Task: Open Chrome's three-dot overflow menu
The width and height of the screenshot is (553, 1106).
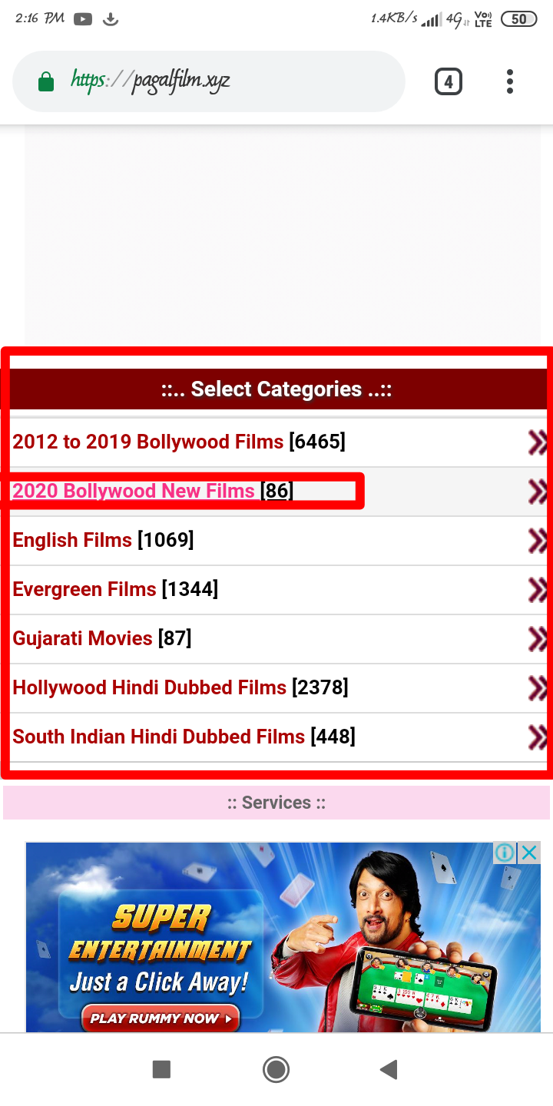Action: (x=510, y=81)
